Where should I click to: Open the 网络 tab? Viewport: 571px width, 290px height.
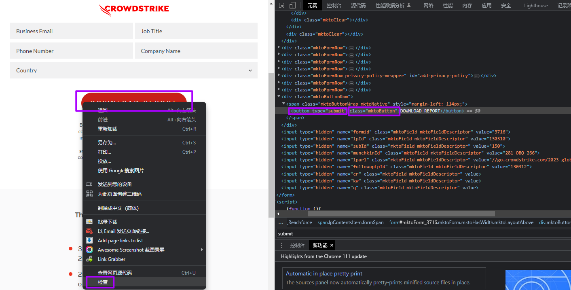coord(428,5)
